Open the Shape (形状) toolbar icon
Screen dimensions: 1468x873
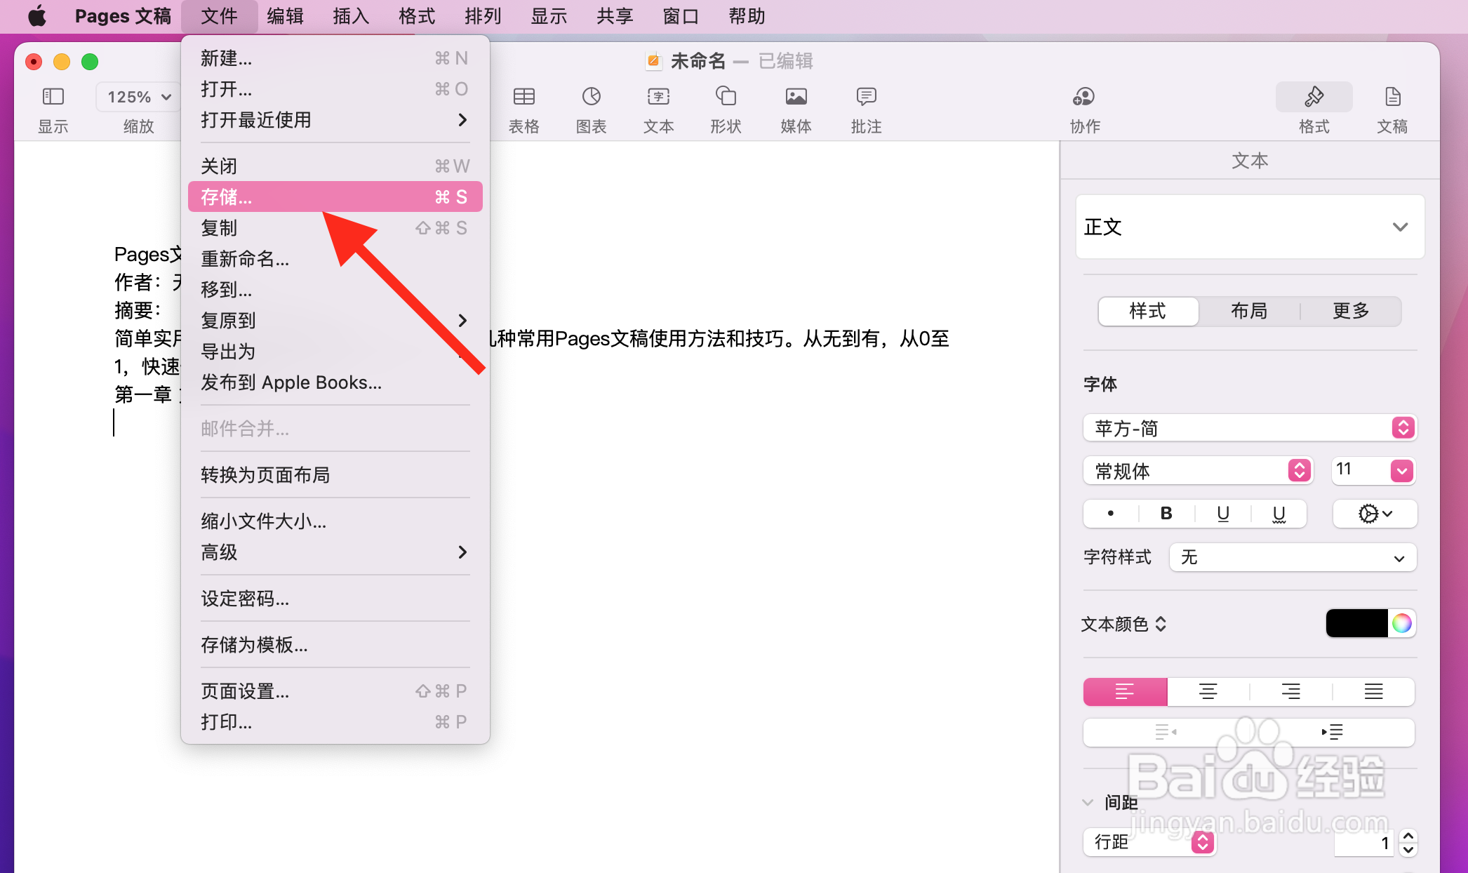coord(726,96)
